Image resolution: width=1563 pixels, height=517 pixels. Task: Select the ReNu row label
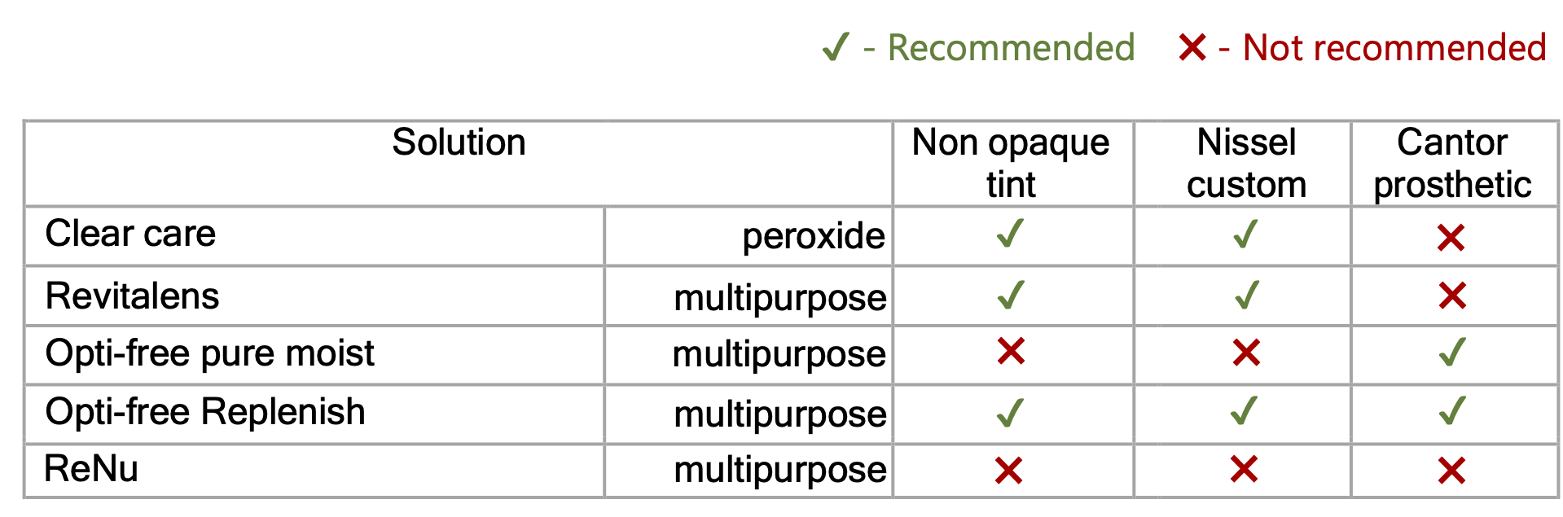pos(91,470)
